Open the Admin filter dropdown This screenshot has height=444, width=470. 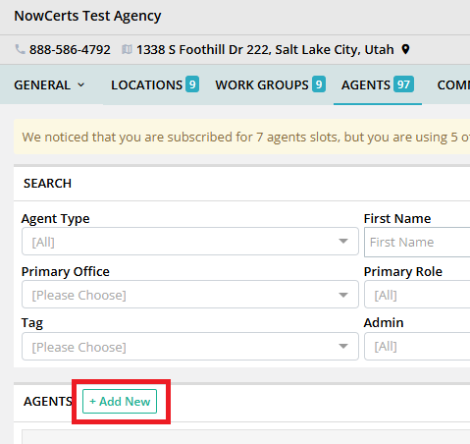[x=417, y=347]
